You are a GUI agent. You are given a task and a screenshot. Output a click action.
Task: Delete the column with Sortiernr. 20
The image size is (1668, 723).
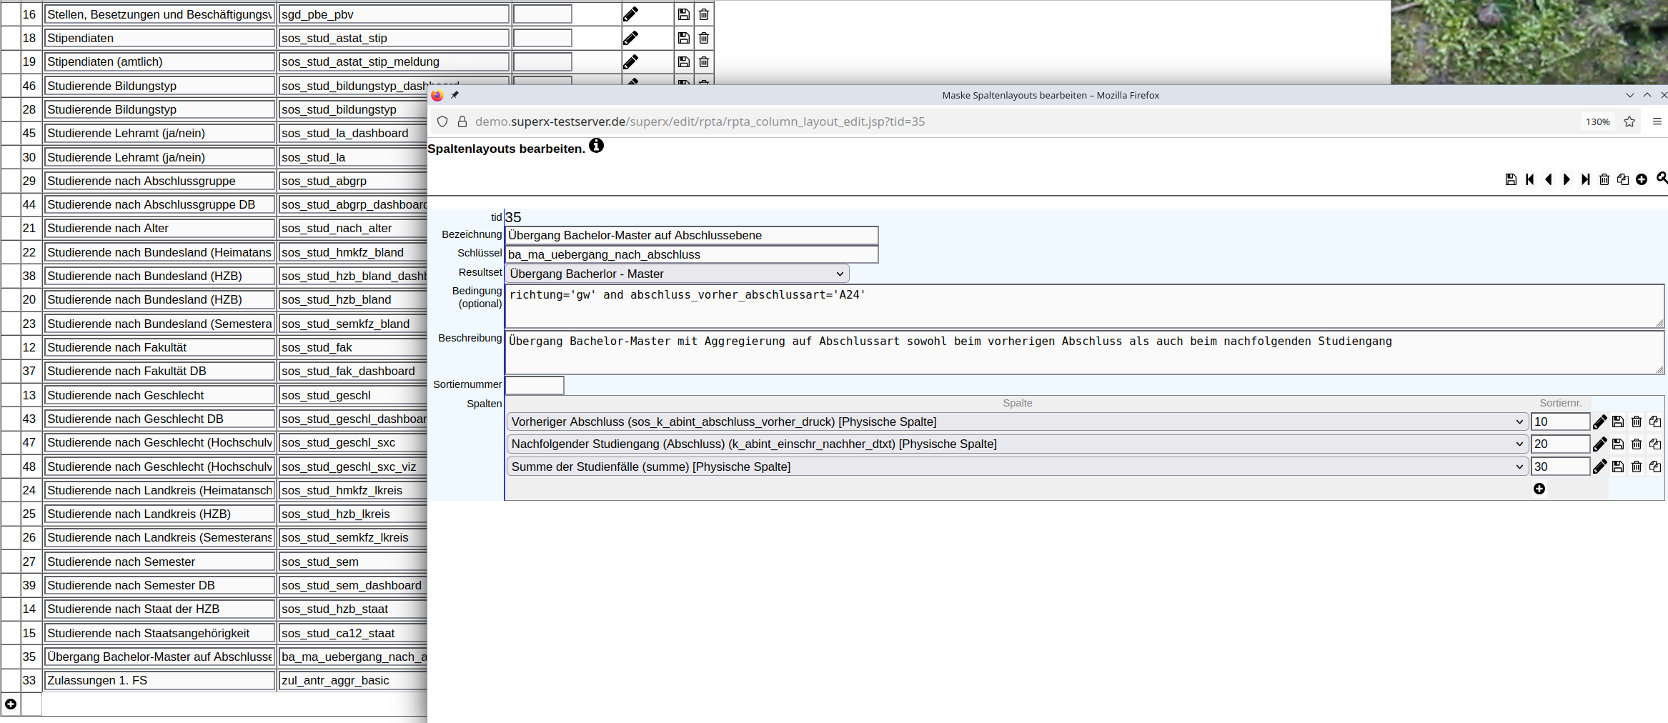point(1637,444)
